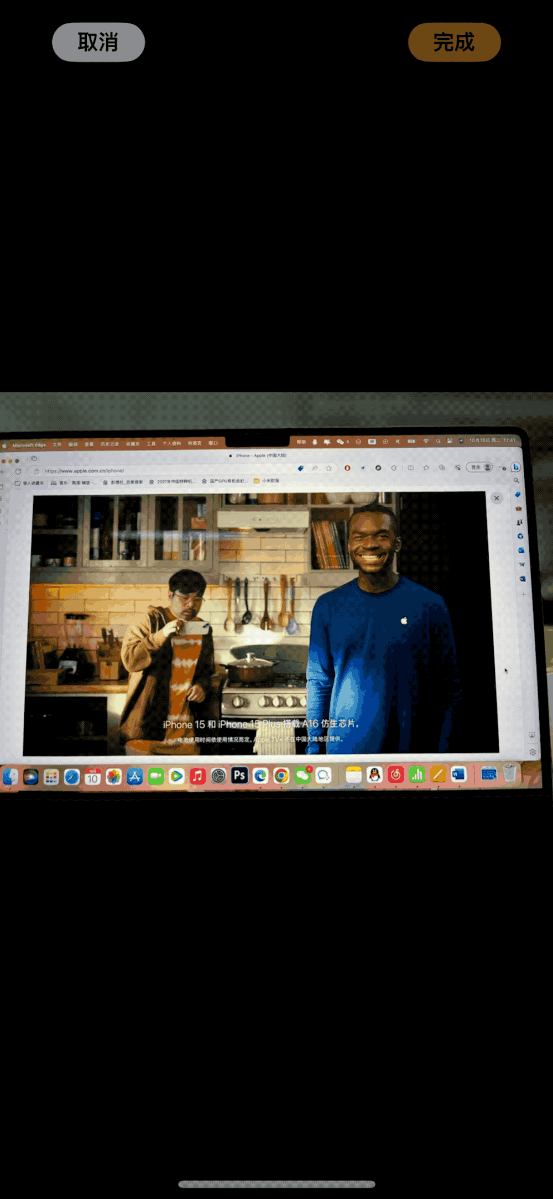Click Edge page refresh icon
Screen dimensions: 553x1199
click(x=18, y=471)
